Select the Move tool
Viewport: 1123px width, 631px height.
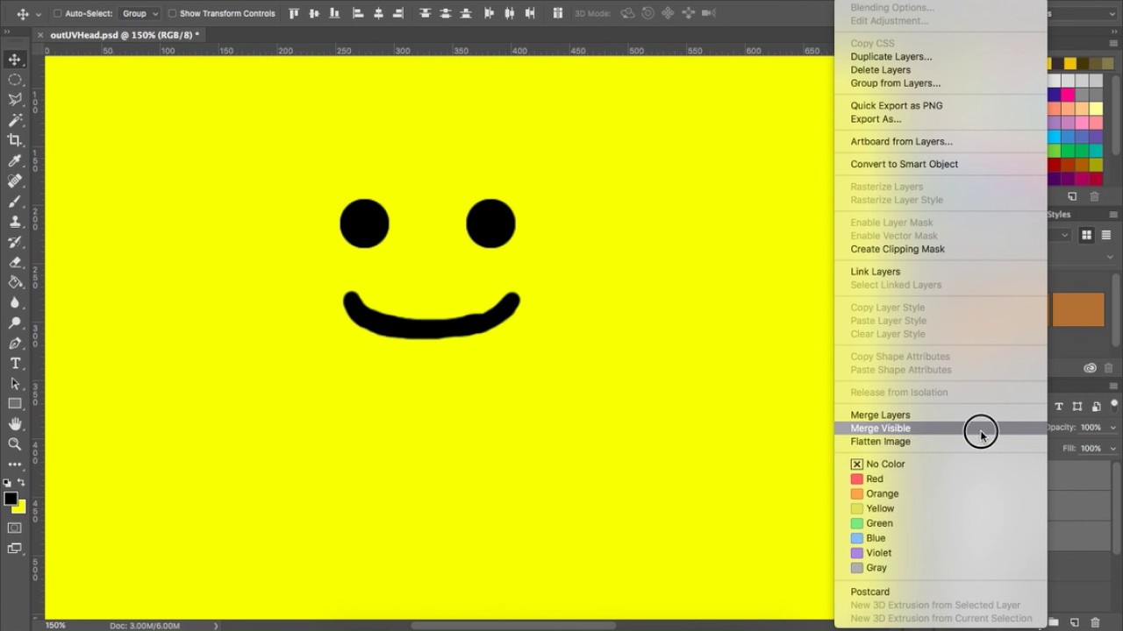[x=15, y=60]
